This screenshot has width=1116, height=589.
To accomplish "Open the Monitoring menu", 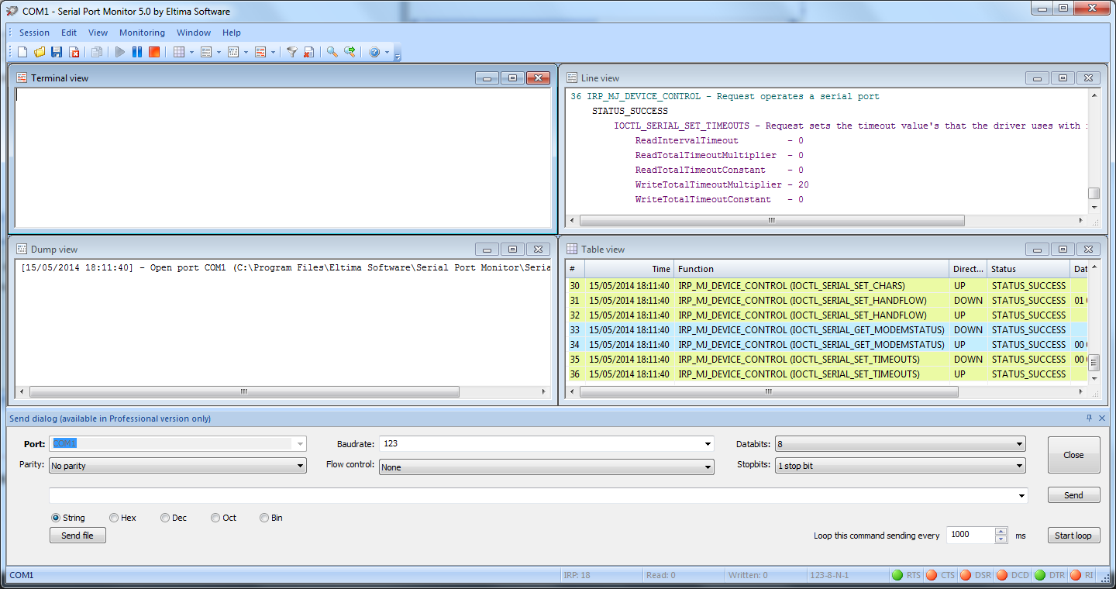I will pyautogui.click(x=142, y=33).
